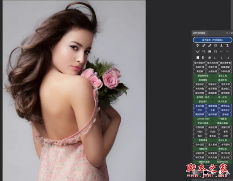
Task: Click the 智能液化 button
Action: (x=212, y=84)
